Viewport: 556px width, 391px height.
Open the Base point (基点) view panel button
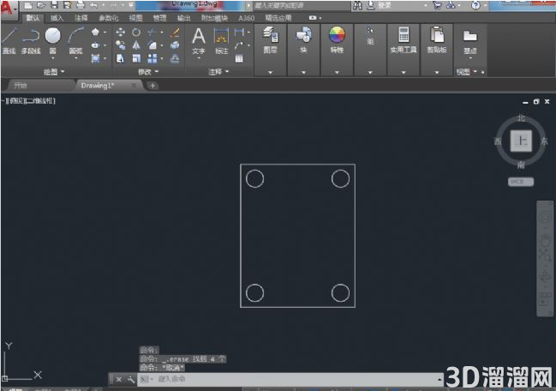[470, 42]
